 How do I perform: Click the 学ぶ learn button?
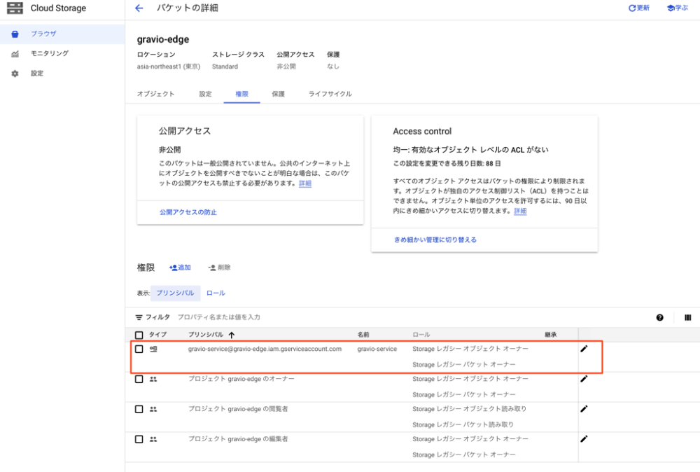coord(677,8)
